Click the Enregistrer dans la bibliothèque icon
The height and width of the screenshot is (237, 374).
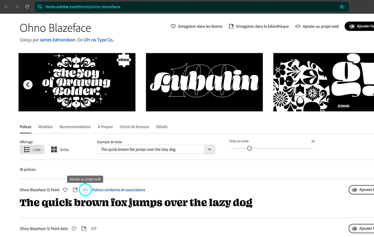click(x=231, y=26)
